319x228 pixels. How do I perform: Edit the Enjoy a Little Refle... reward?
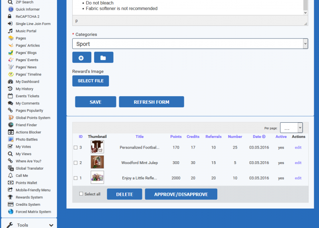[x=298, y=178]
